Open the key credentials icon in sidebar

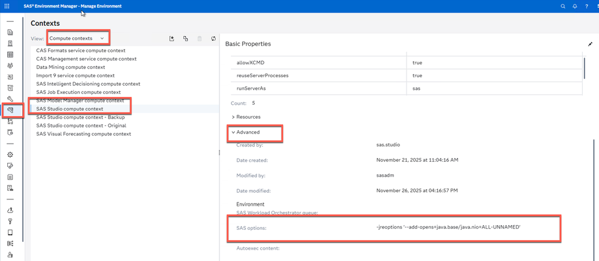(x=10, y=221)
